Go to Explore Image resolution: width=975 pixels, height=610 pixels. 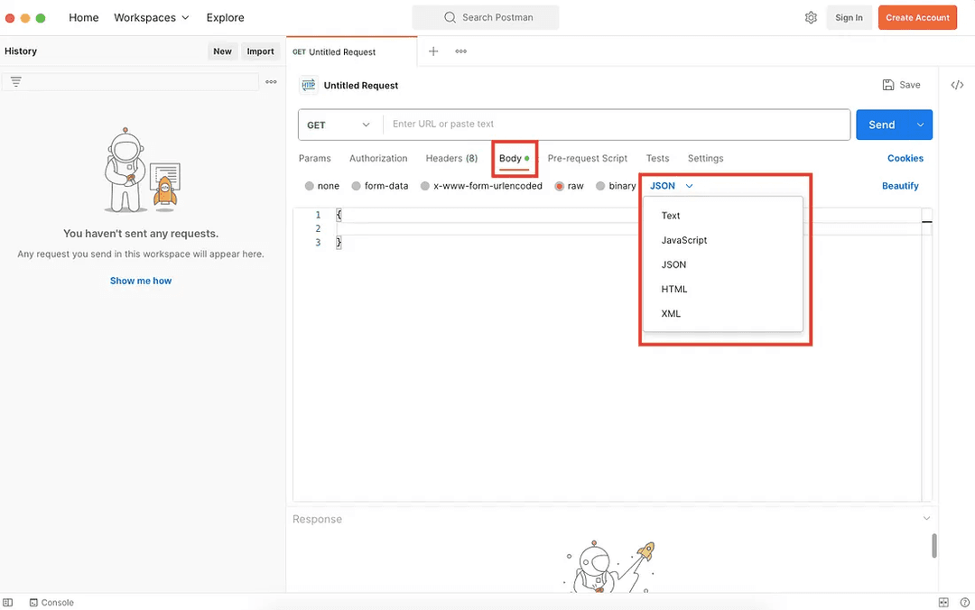point(225,17)
